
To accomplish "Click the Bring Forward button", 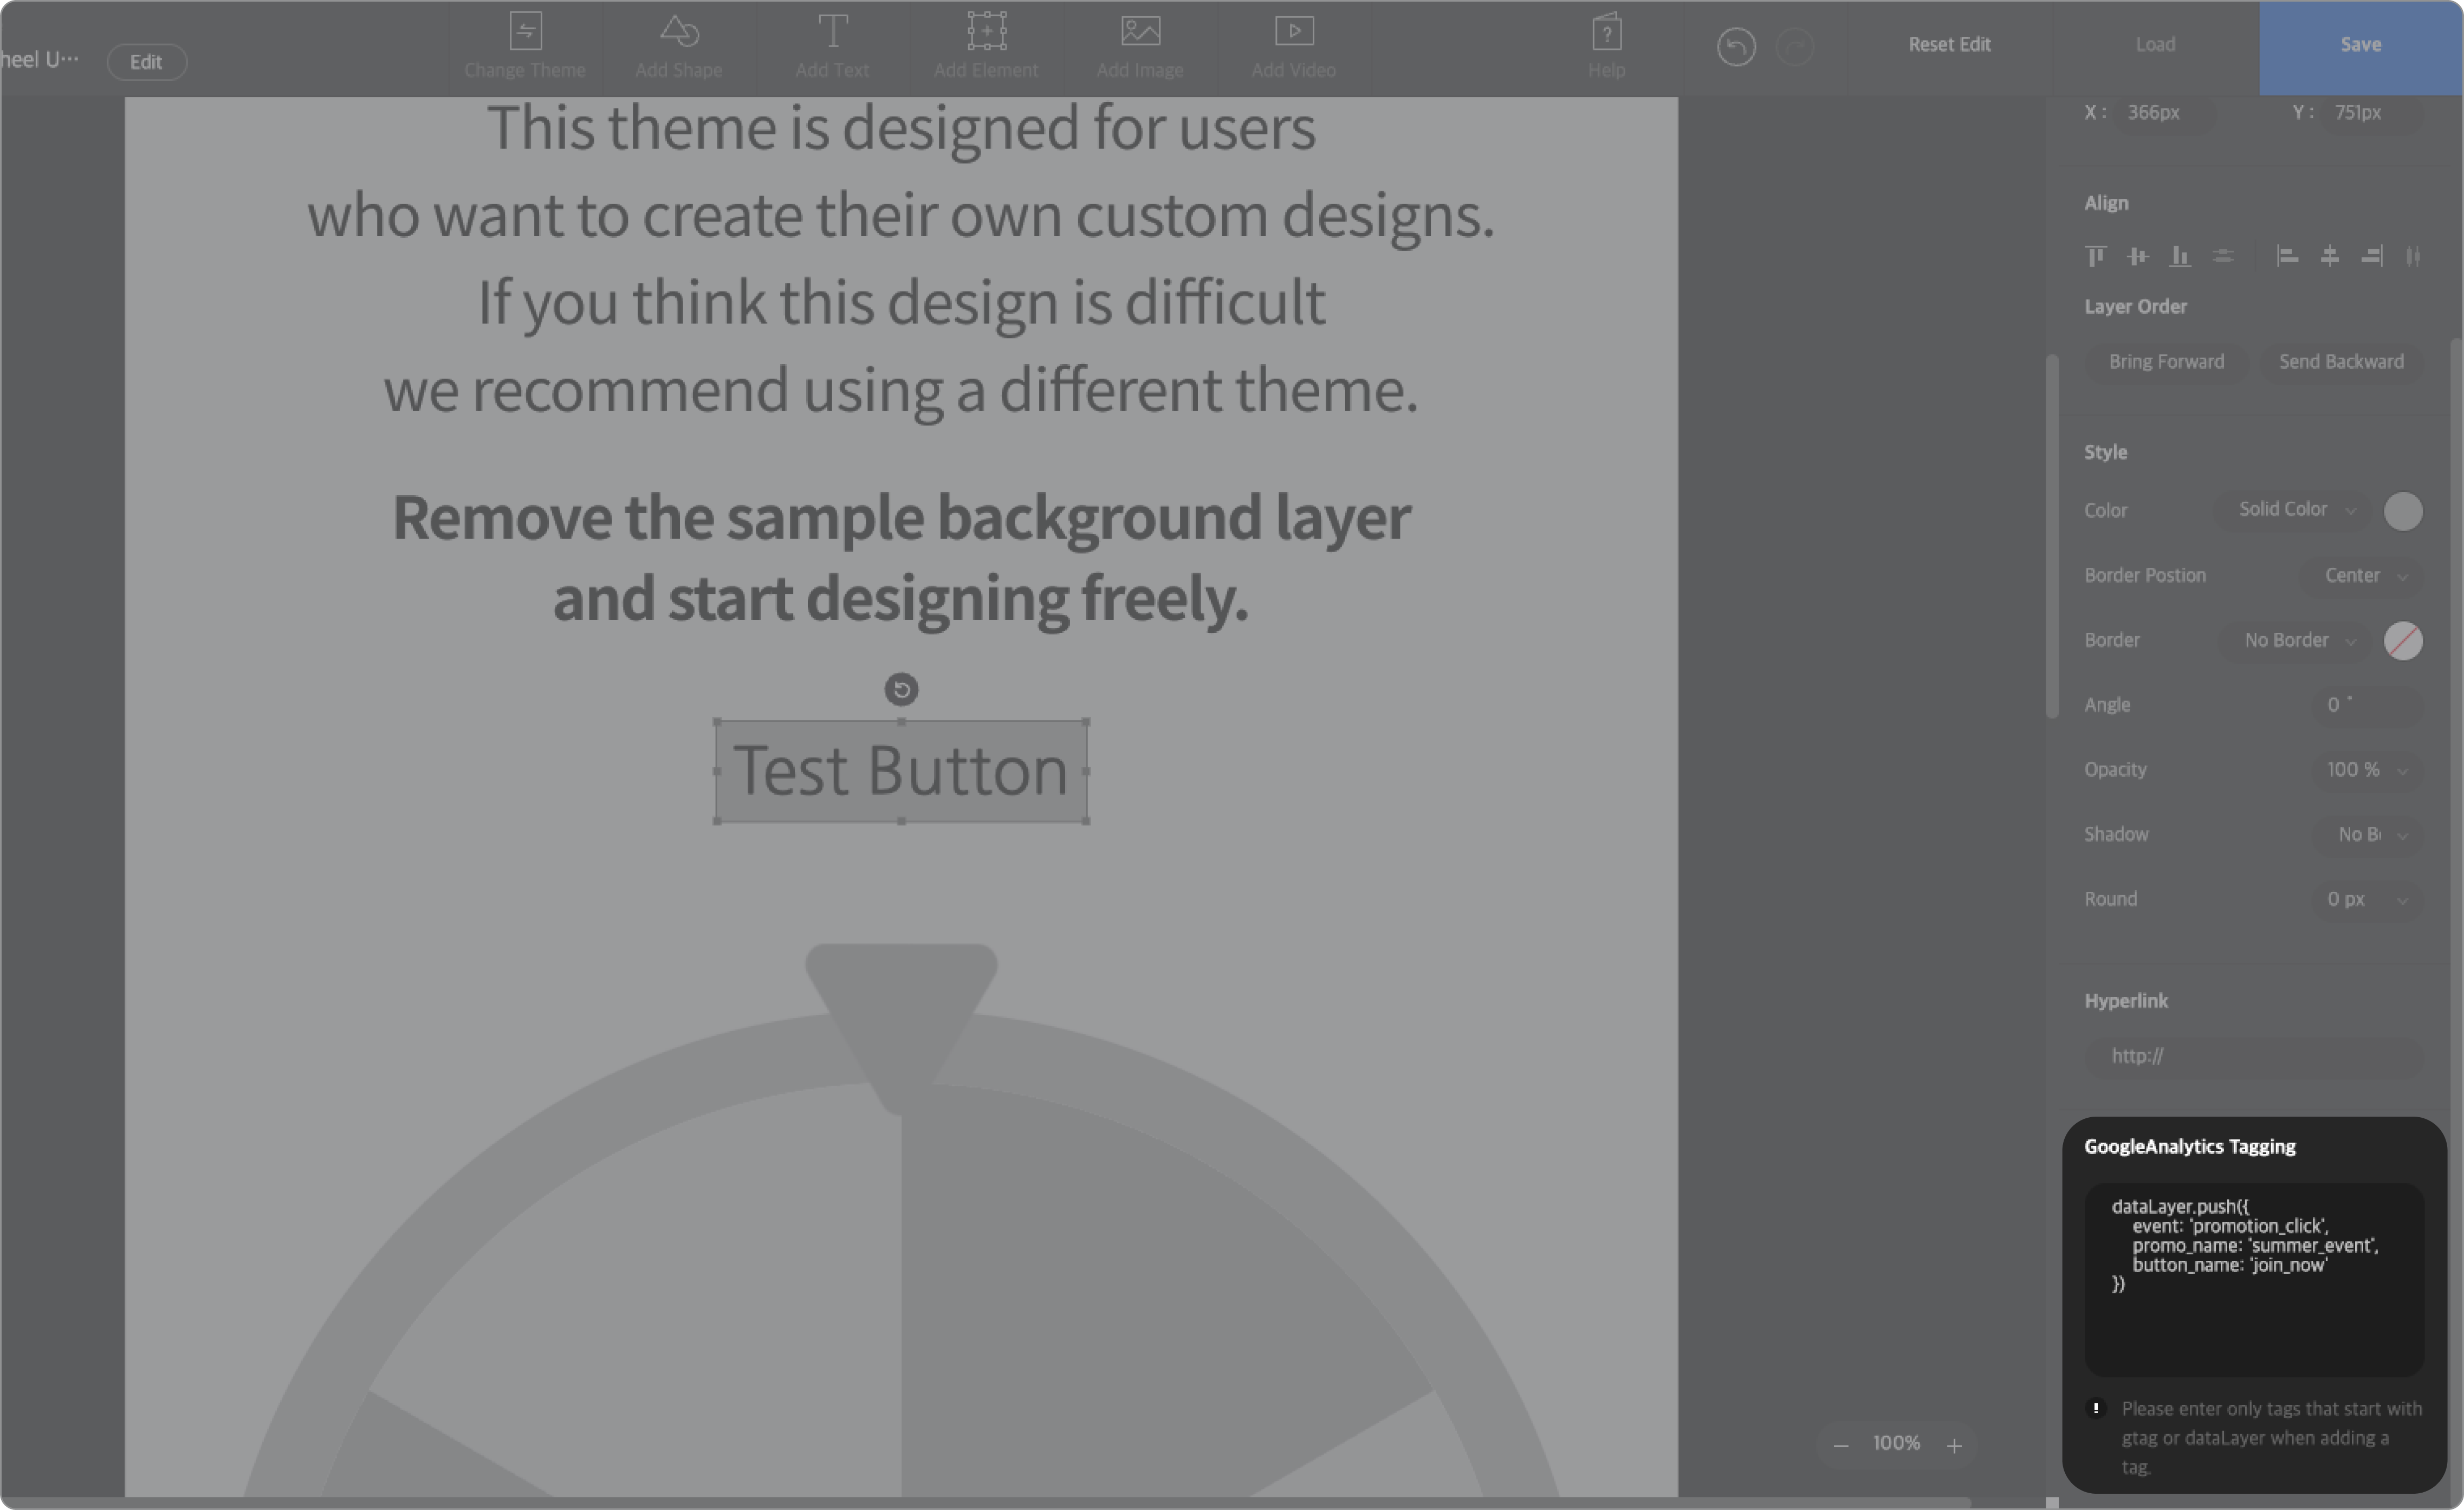I will (x=2166, y=362).
